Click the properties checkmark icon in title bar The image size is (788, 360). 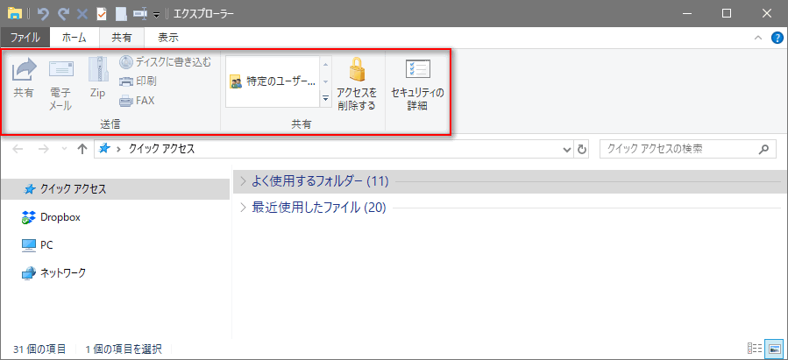pos(102,14)
